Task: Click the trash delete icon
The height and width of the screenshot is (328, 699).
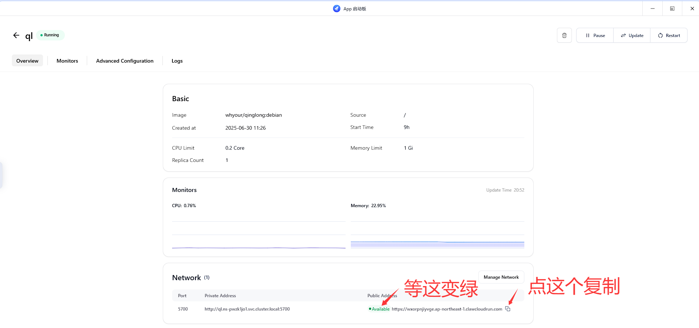Action: point(564,36)
